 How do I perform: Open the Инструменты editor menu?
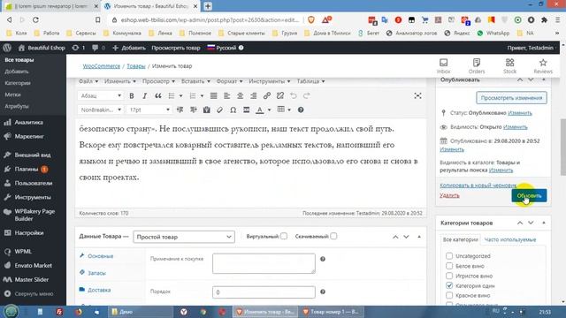pyautogui.click(x=269, y=81)
